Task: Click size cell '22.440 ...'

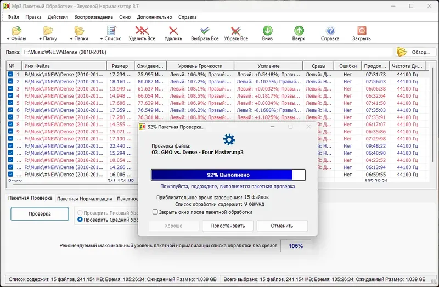Action: pyautogui.click(x=120, y=146)
